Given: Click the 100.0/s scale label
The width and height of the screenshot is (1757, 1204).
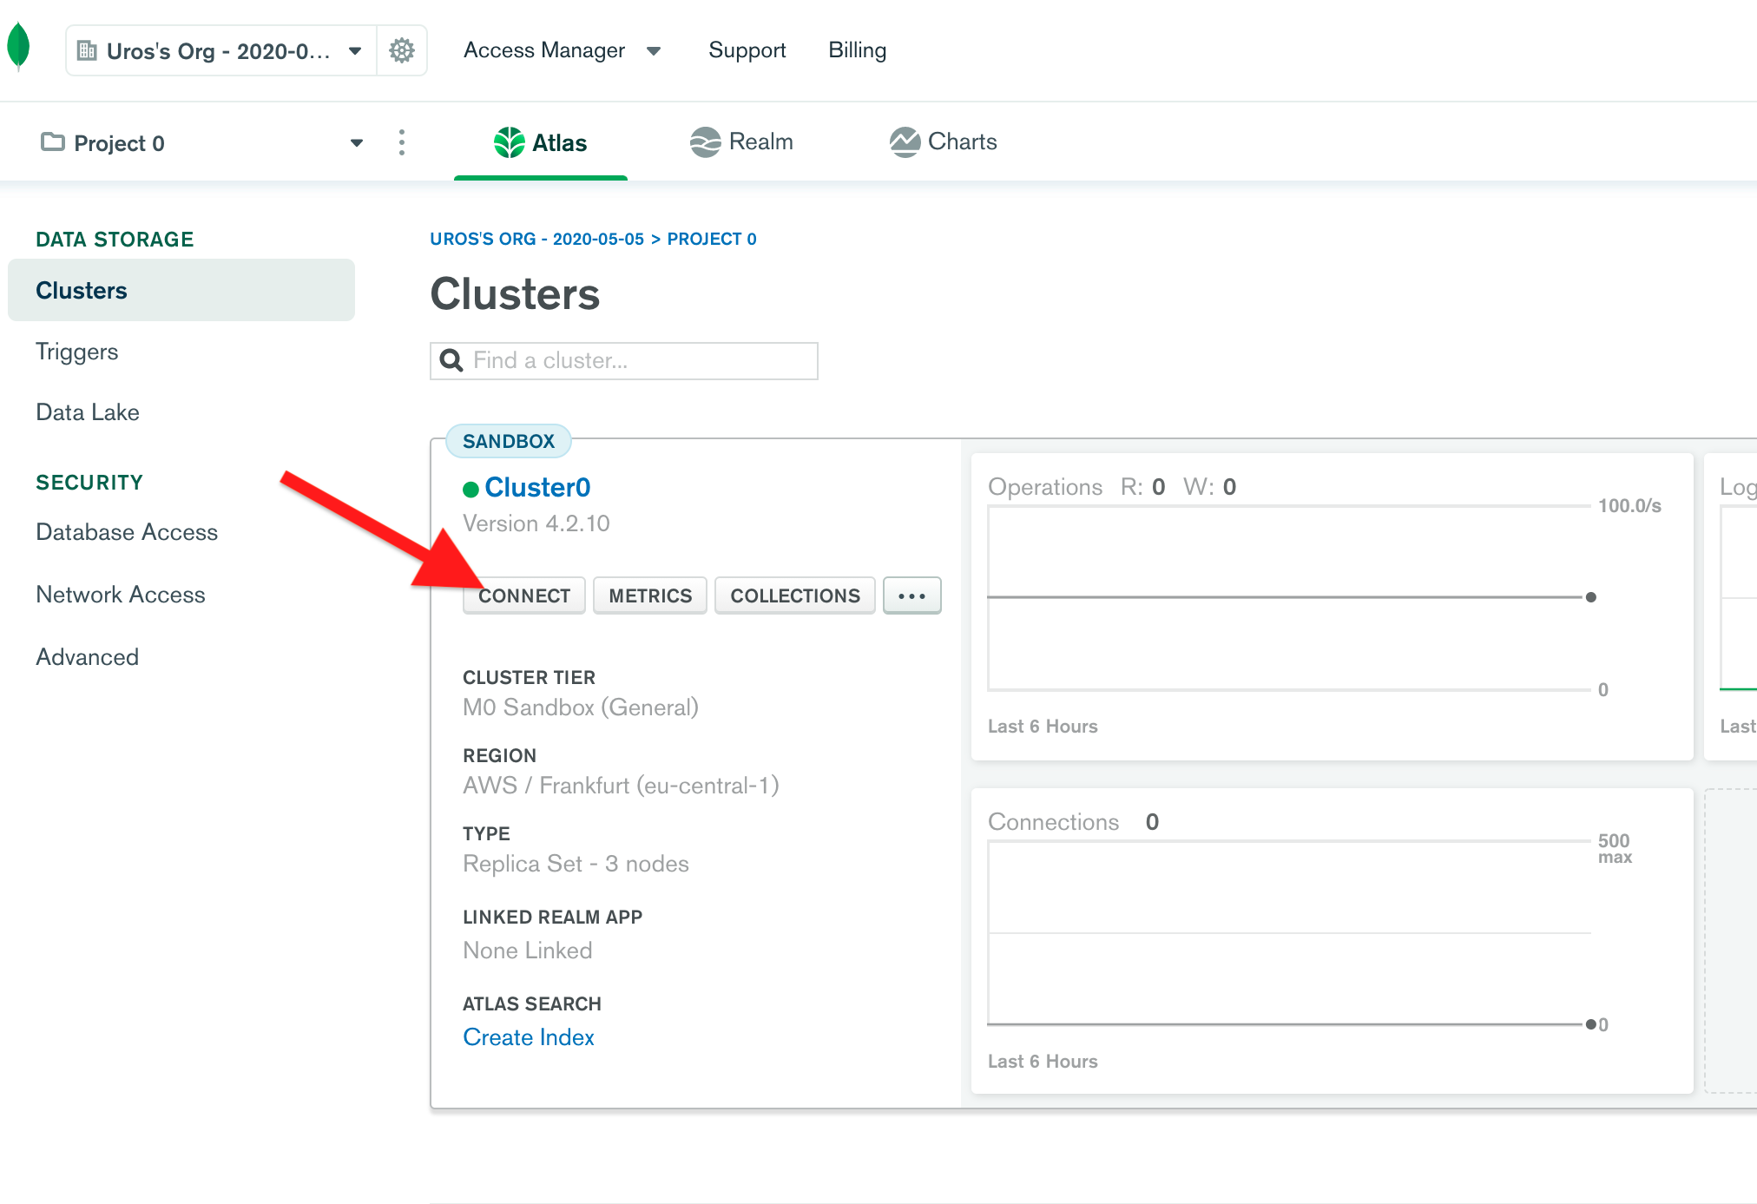Looking at the screenshot, I should [1629, 506].
